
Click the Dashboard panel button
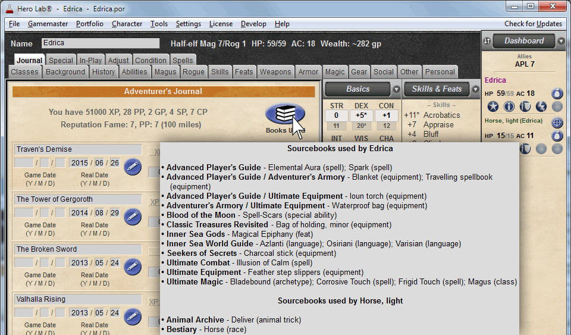pyautogui.click(x=523, y=41)
